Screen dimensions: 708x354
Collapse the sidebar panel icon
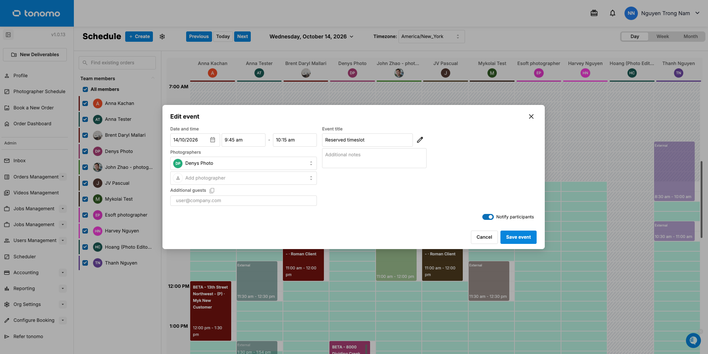8,35
